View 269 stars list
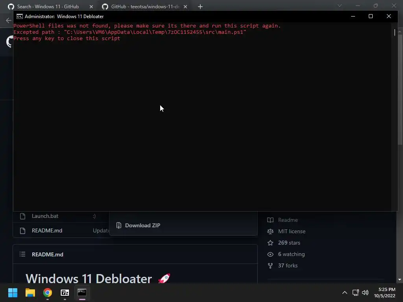The image size is (403, 302). tap(289, 243)
